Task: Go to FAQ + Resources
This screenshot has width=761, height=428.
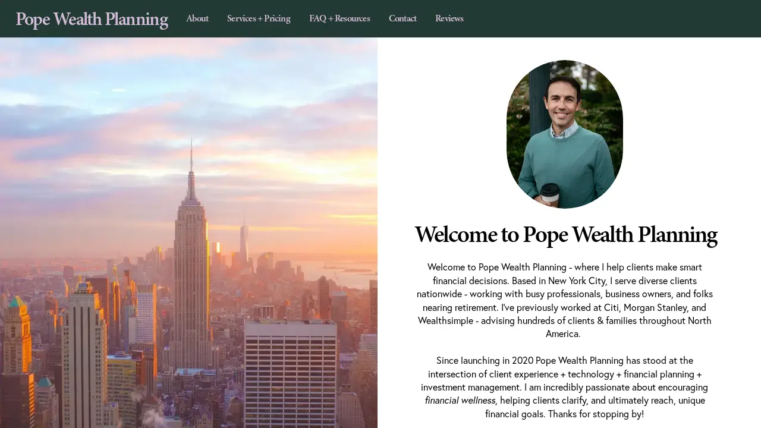Action: point(339,18)
